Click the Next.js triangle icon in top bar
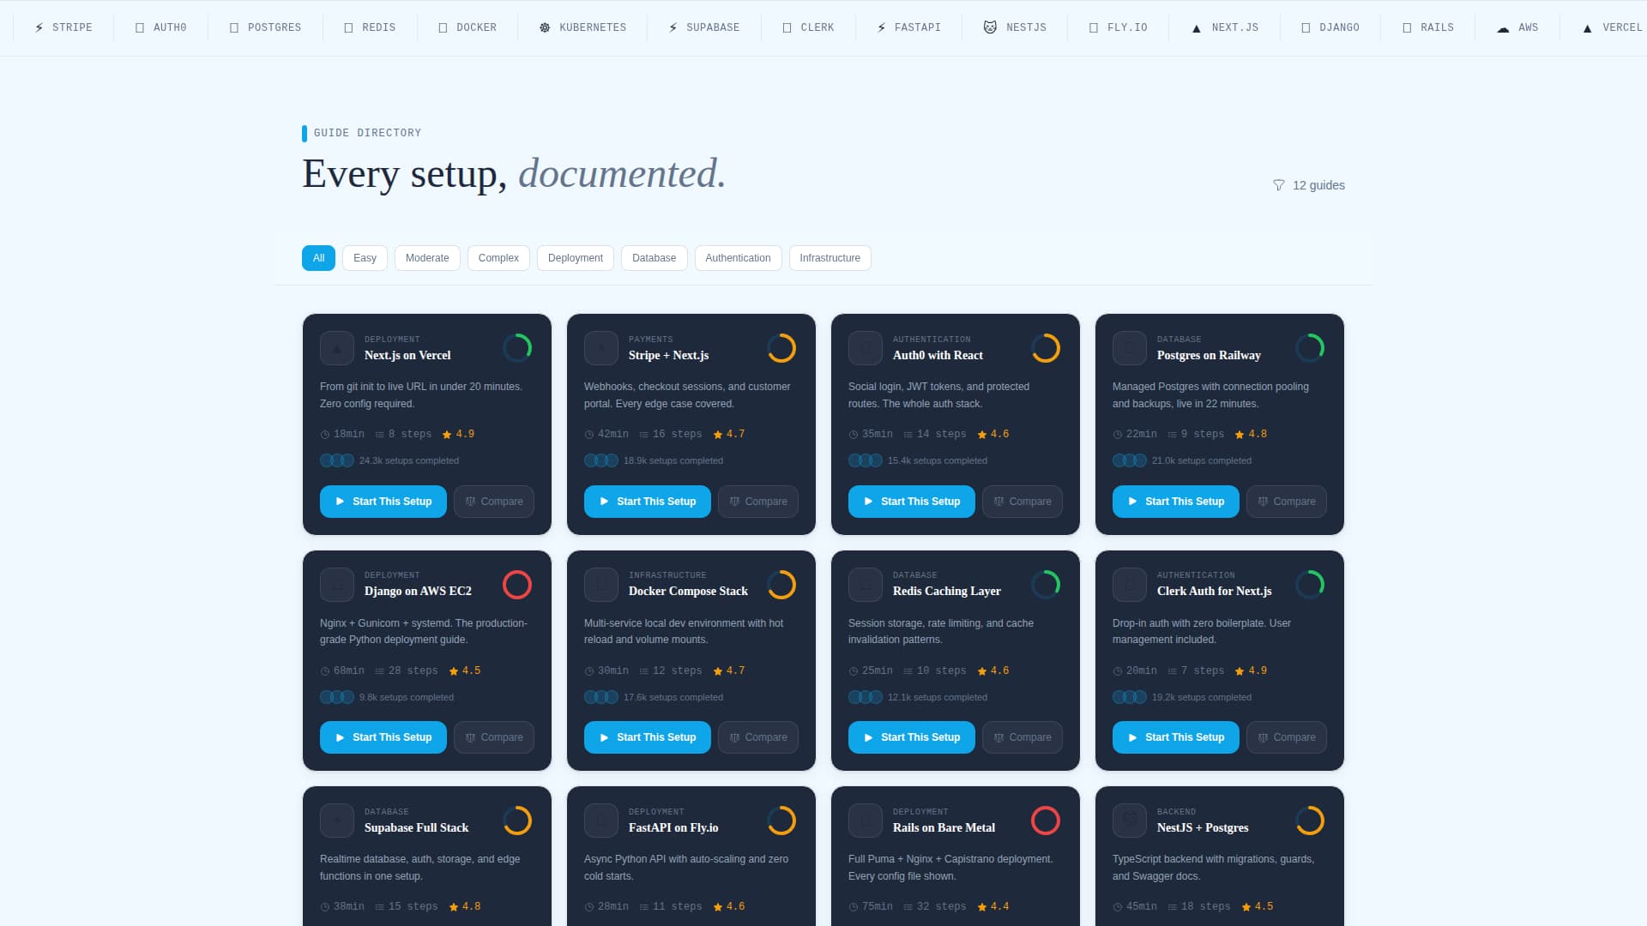Image resolution: width=1647 pixels, height=926 pixels. (x=1197, y=28)
